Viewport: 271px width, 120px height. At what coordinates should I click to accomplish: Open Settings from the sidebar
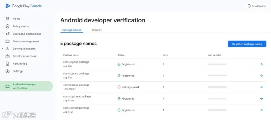[18, 71]
